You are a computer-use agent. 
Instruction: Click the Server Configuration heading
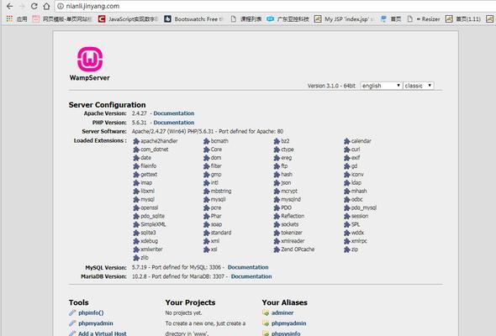(x=107, y=105)
